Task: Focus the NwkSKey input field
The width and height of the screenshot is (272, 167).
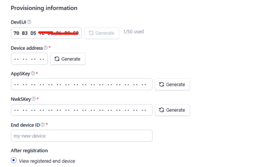Action: [x=82, y=110]
